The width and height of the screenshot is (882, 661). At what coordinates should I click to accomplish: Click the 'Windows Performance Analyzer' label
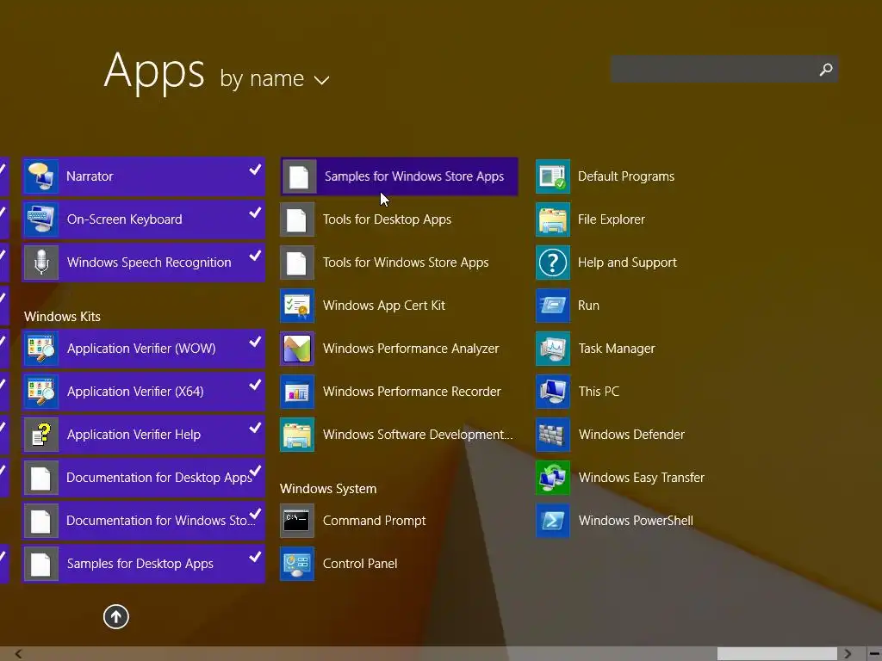tap(411, 349)
